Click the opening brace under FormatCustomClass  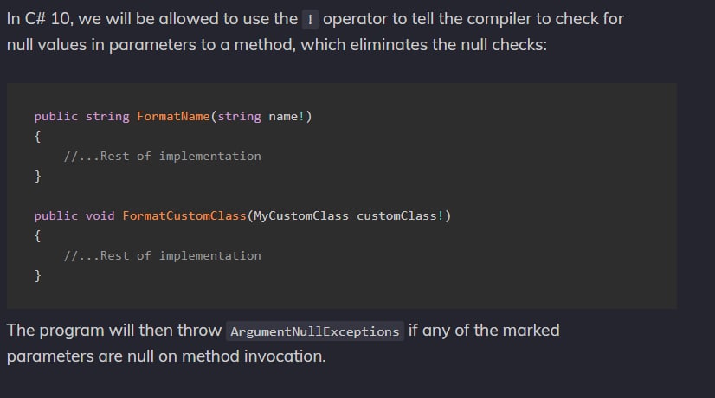point(37,235)
